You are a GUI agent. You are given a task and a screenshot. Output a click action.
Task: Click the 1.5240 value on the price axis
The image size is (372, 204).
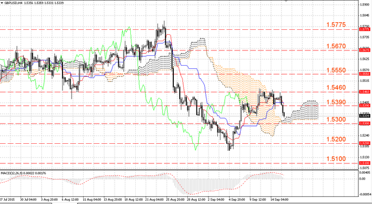(364, 136)
